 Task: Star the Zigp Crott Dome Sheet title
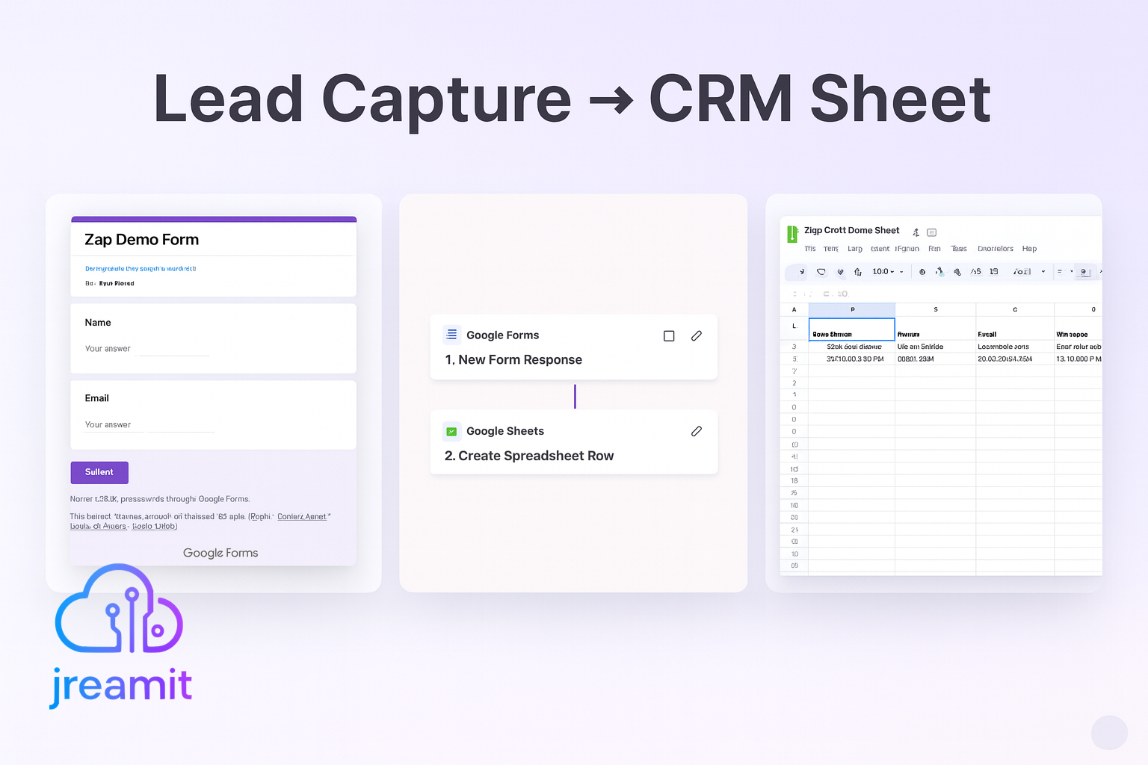point(916,232)
